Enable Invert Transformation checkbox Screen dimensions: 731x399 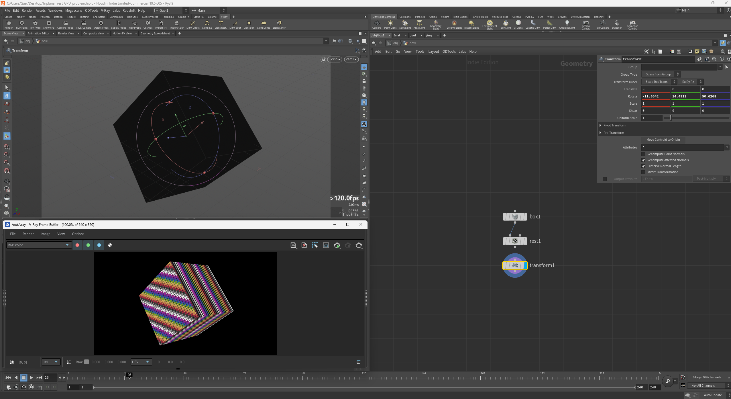click(643, 172)
